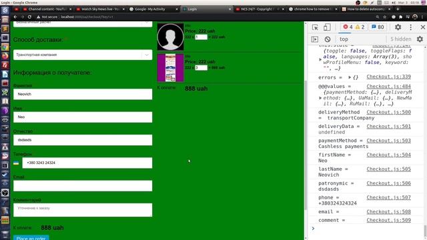Expand the errors object in console
The image size is (427, 240).
pyautogui.click(x=350, y=77)
